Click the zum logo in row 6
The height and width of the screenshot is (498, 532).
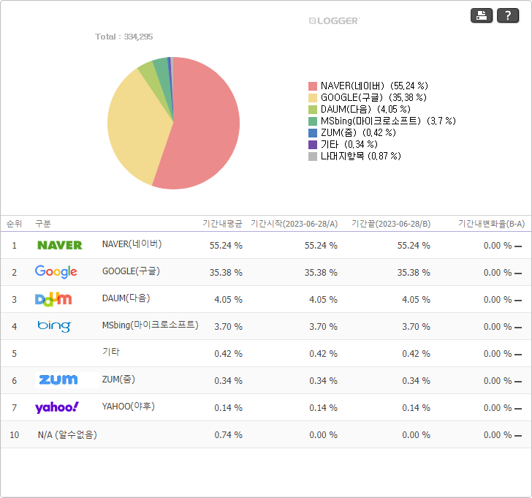click(x=58, y=380)
